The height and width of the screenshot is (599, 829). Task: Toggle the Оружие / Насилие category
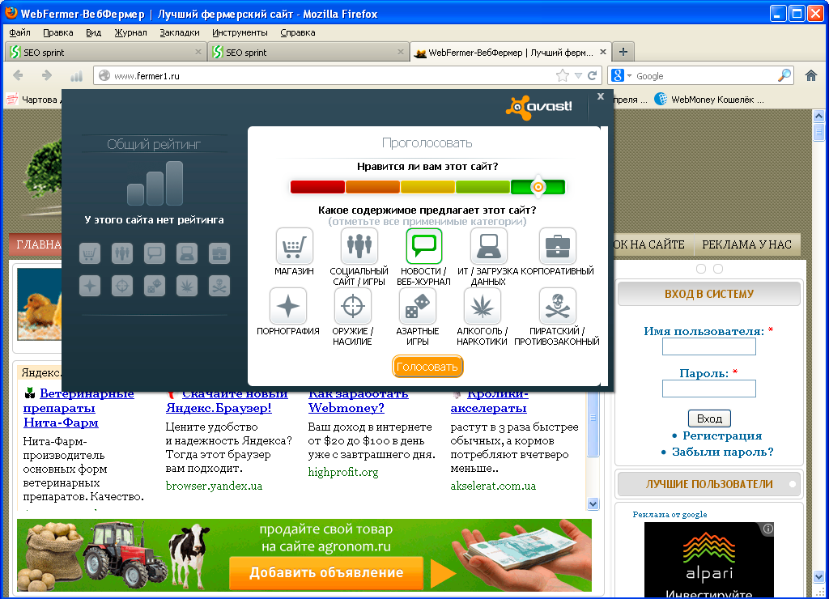(353, 306)
